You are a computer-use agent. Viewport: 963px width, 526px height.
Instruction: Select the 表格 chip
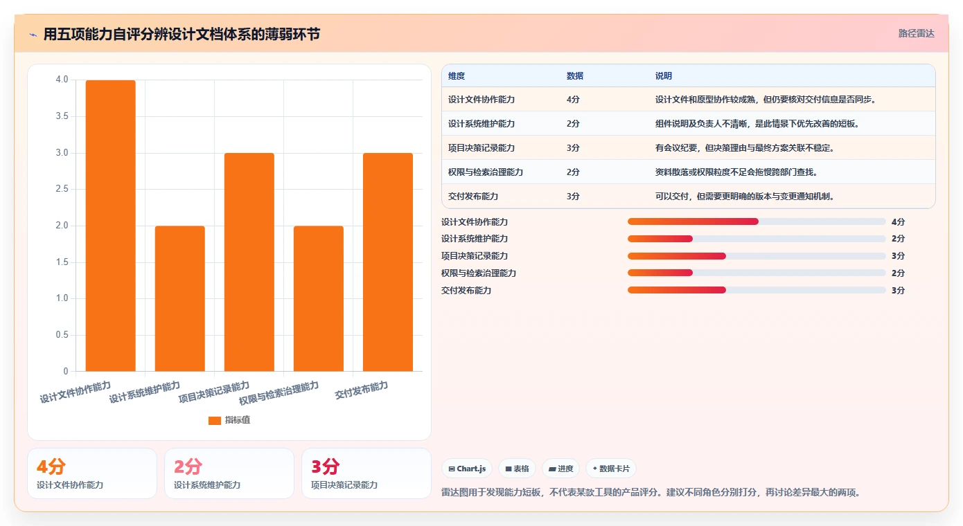[x=517, y=469]
